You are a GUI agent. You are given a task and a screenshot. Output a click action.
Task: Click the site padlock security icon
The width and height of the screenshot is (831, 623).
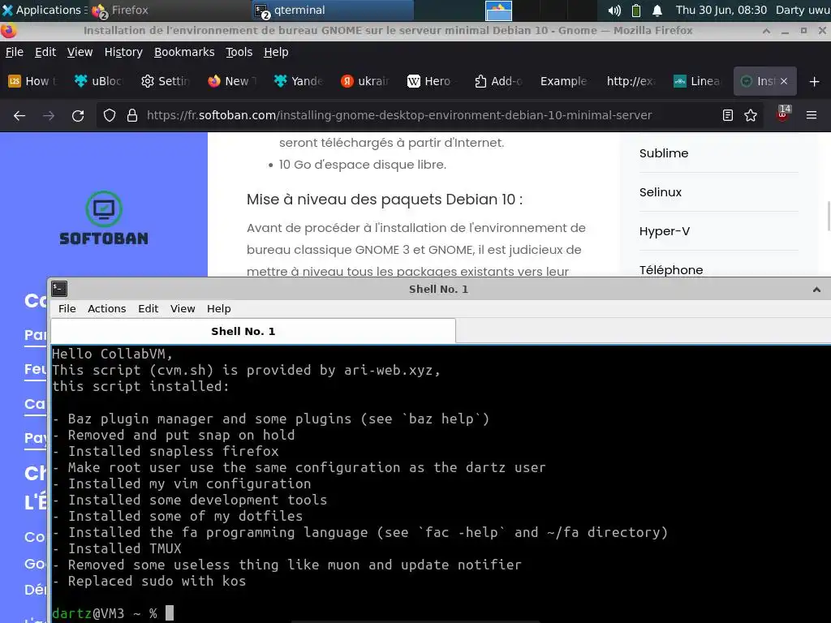132,115
